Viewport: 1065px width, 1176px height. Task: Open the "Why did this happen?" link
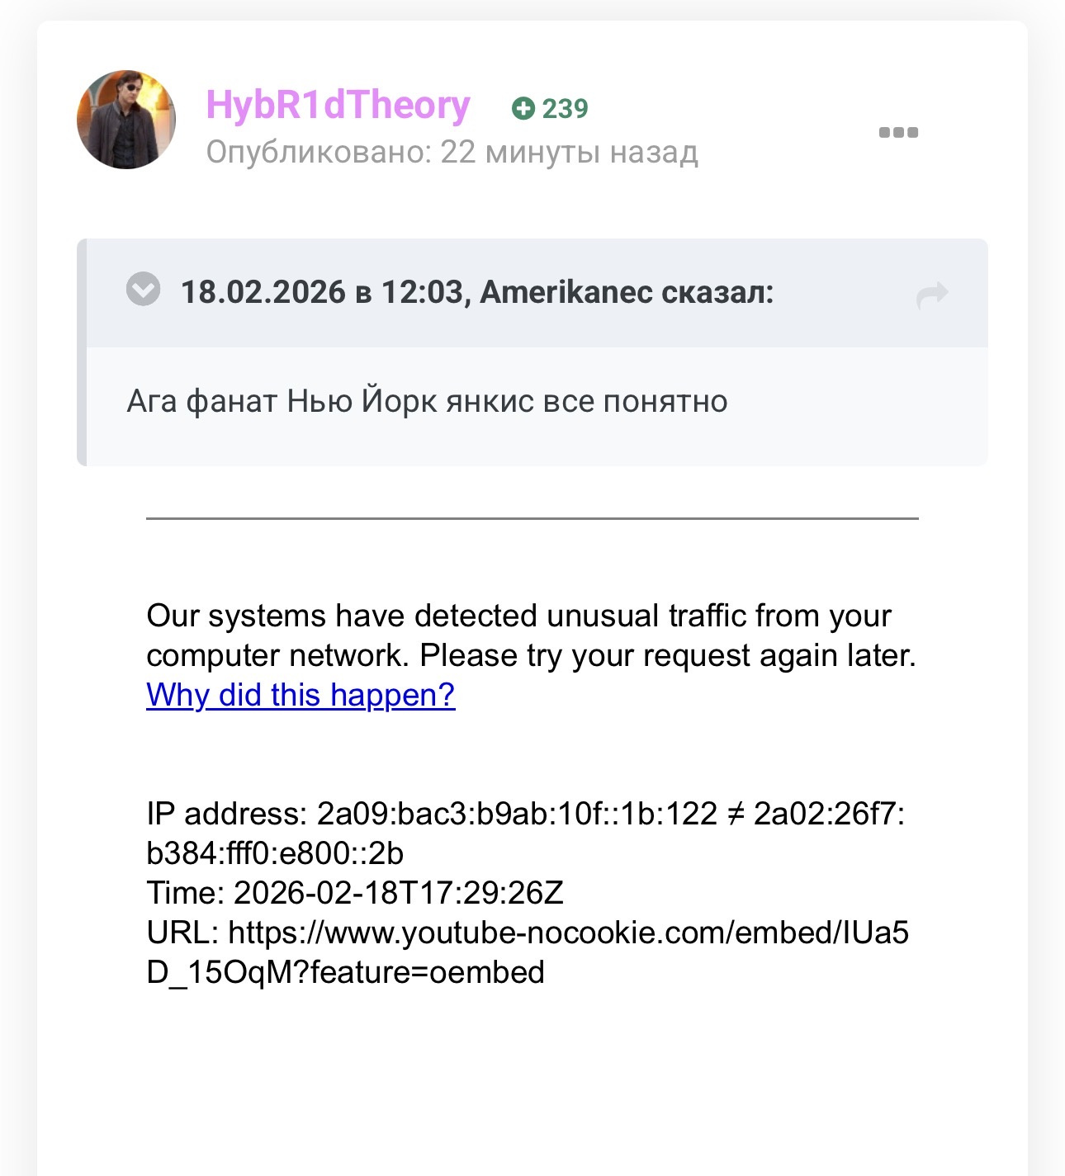pyautogui.click(x=301, y=695)
